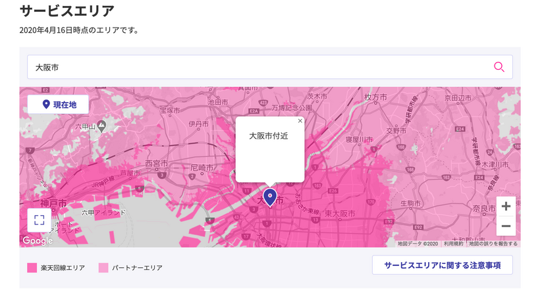Click 神戸市 label on the map
This screenshot has width=544, height=293.
(53, 203)
